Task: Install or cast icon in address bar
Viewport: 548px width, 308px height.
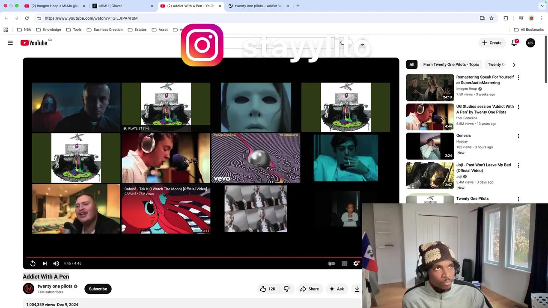Action: pos(482,18)
